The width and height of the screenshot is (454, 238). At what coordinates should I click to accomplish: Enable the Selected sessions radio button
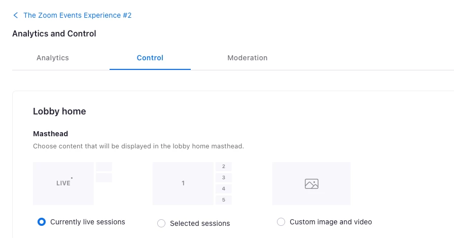click(161, 223)
